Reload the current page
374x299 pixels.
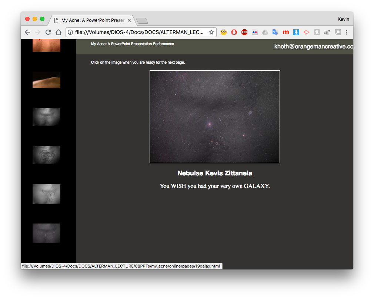(48, 32)
